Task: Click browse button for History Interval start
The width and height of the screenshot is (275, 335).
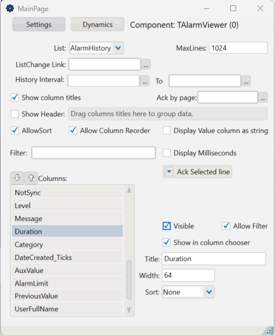Action: 145,81
